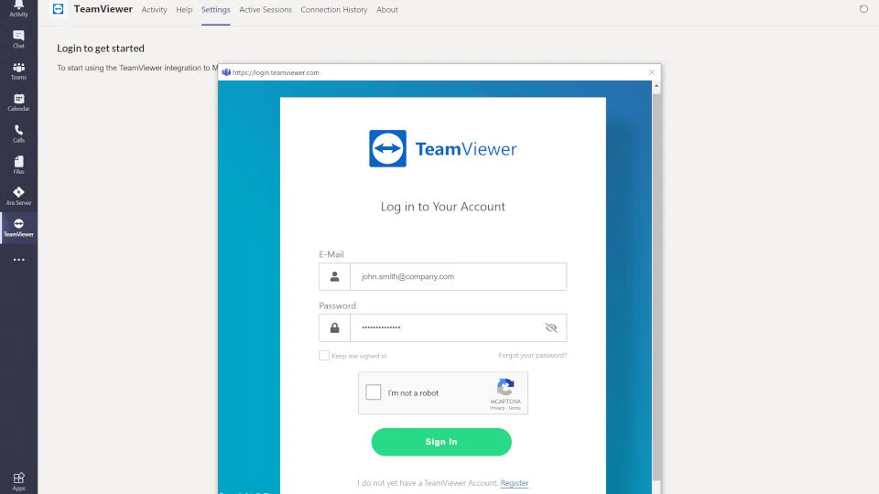Open the About tab

pyautogui.click(x=386, y=9)
